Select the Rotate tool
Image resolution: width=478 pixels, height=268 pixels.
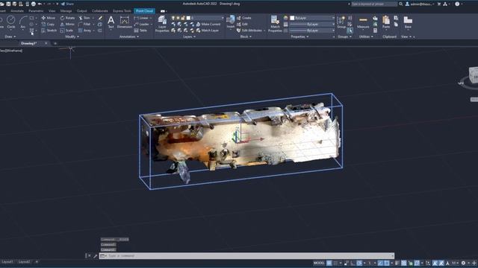(x=67, y=18)
